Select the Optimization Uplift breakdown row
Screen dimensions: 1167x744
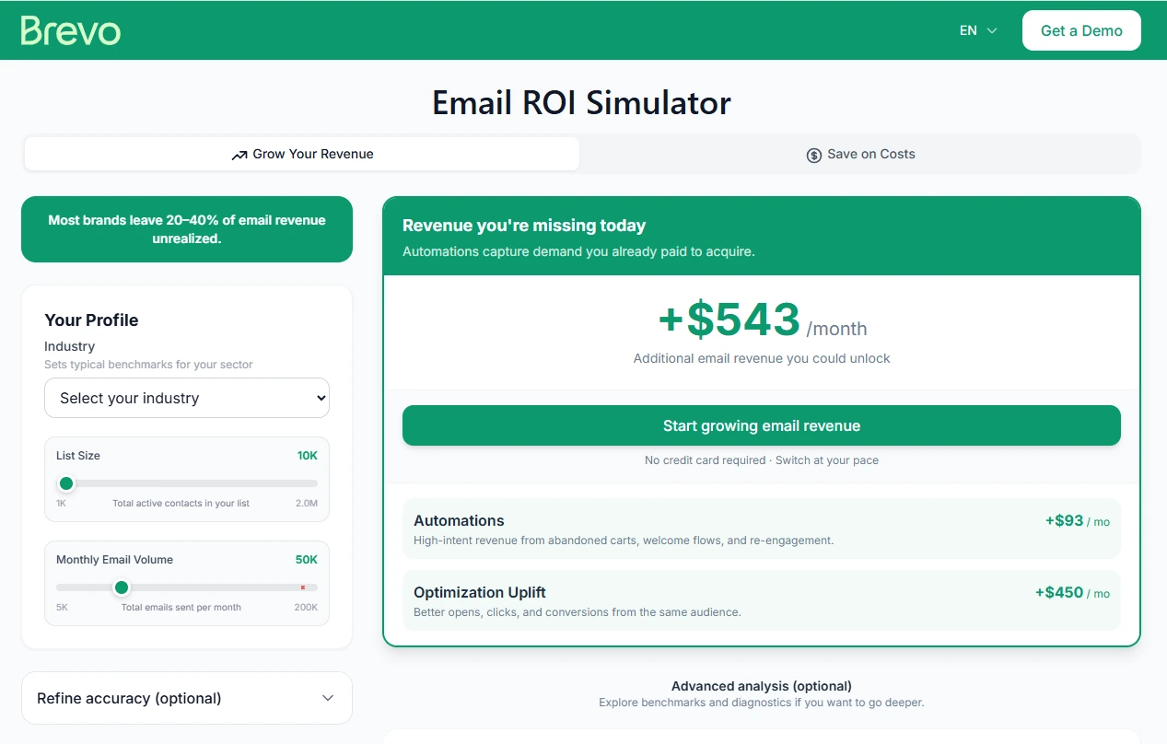coord(761,600)
